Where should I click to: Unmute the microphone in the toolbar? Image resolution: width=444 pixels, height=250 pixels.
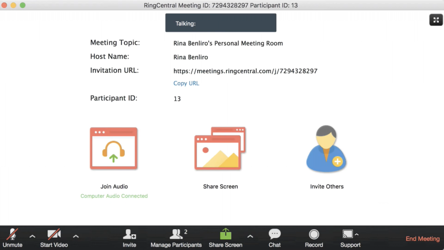13,238
